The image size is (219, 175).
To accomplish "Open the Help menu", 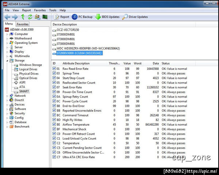I will click(x=62, y=10).
